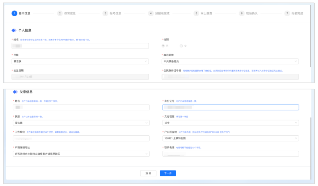Click the father's 工作单位 input field
This screenshot has width=318, height=186.
(x=81, y=138)
